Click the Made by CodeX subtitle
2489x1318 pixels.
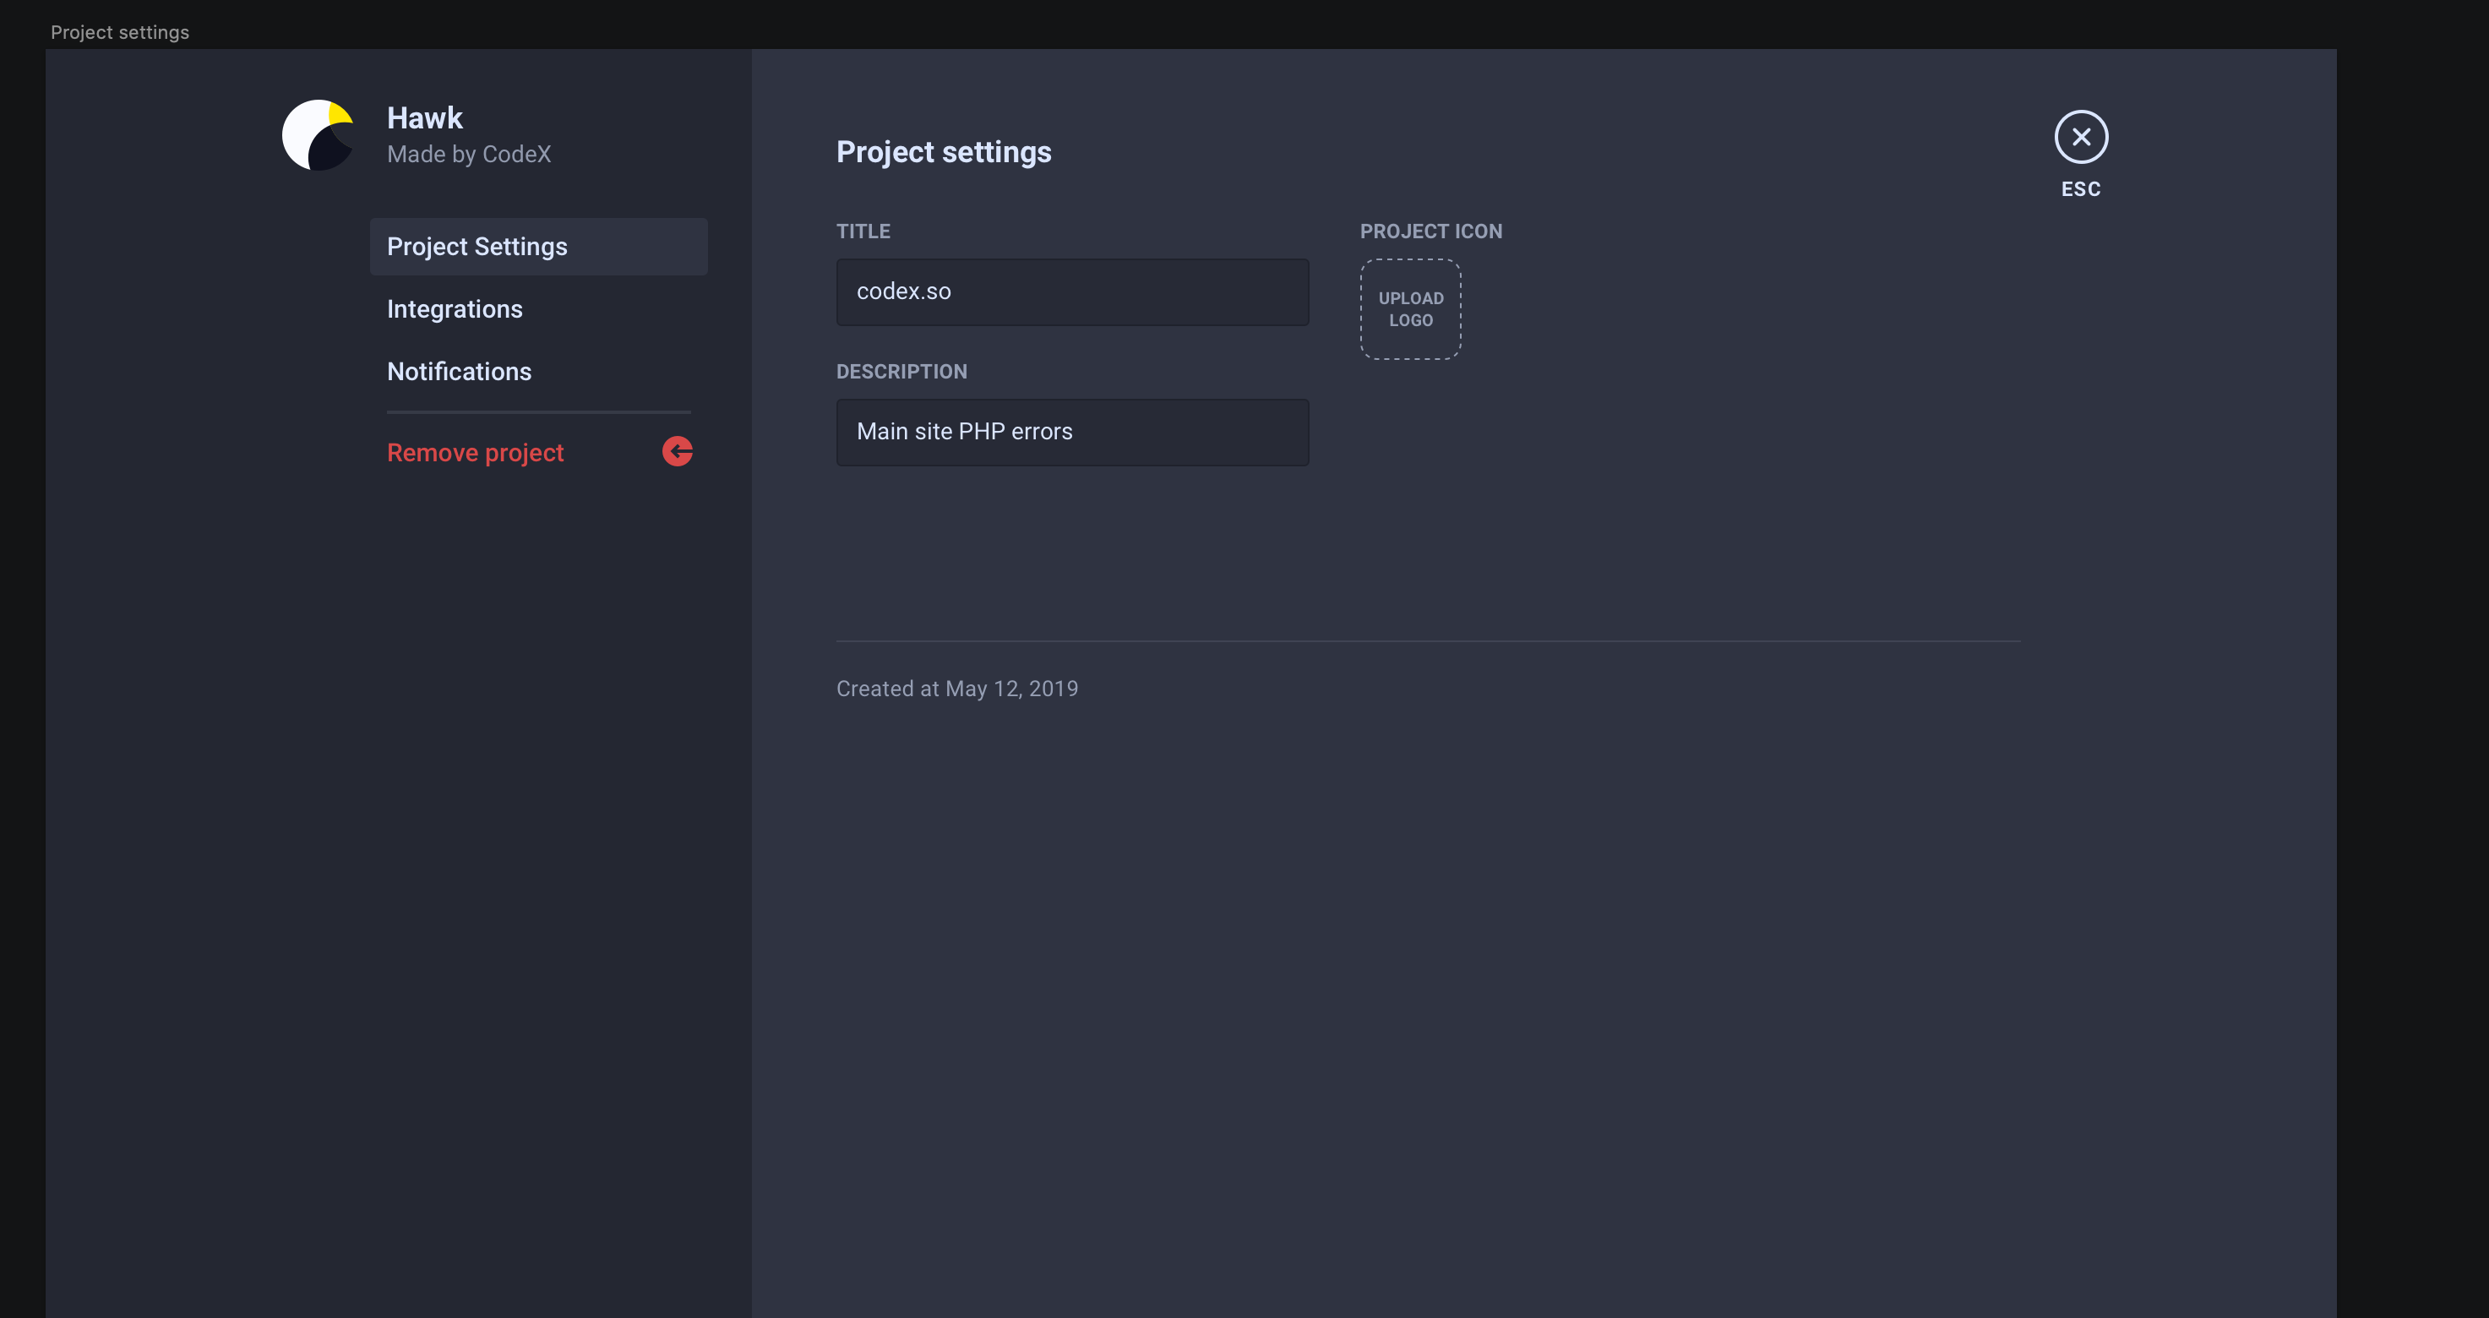pos(469,154)
